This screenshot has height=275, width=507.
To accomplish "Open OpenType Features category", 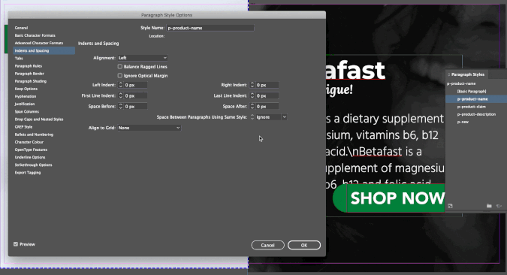I will click(x=31, y=150).
